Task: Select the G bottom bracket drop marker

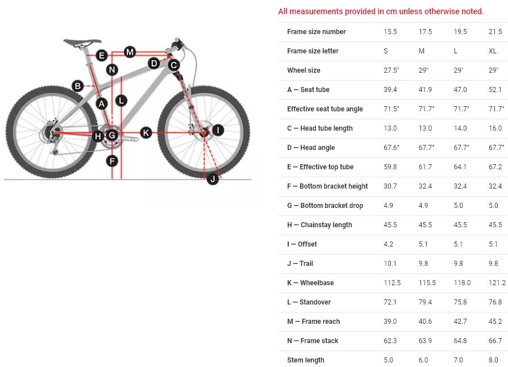Action: [112, 135]
